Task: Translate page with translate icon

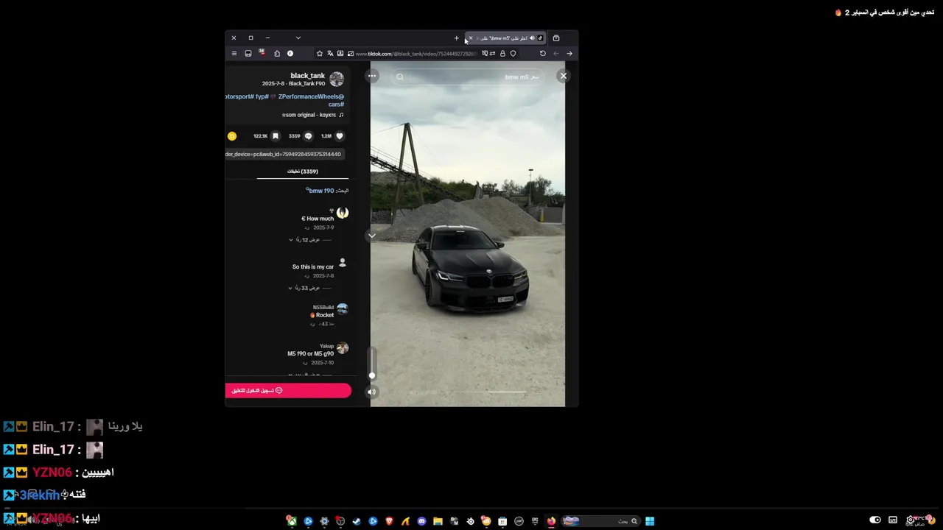Action: [330, 53]
